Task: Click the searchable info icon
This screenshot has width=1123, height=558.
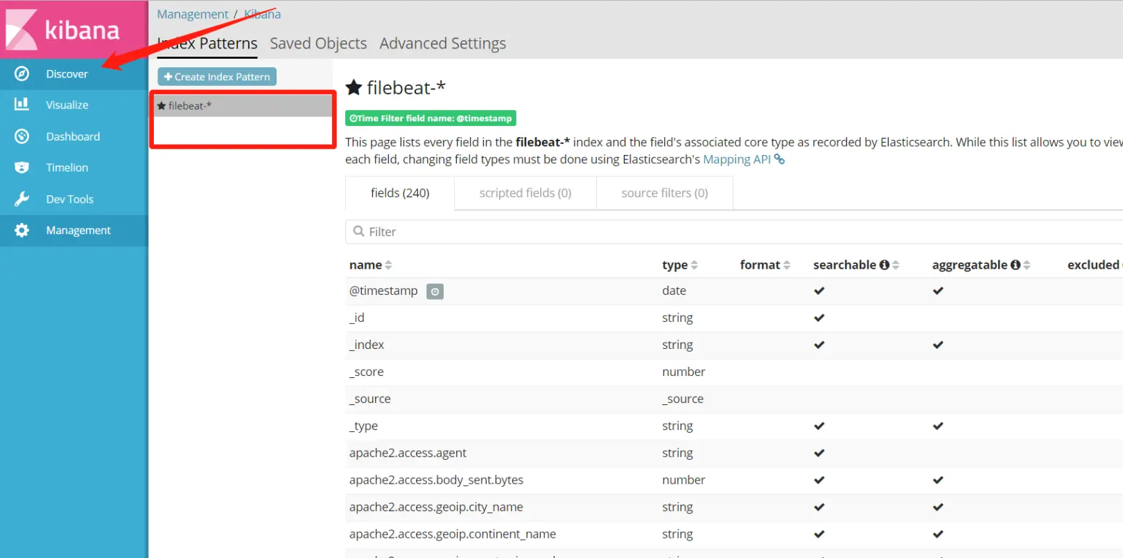Action: tap(884, 265)
